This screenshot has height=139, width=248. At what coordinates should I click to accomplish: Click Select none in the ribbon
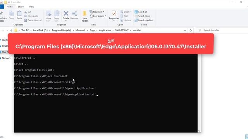click(142, 16)
